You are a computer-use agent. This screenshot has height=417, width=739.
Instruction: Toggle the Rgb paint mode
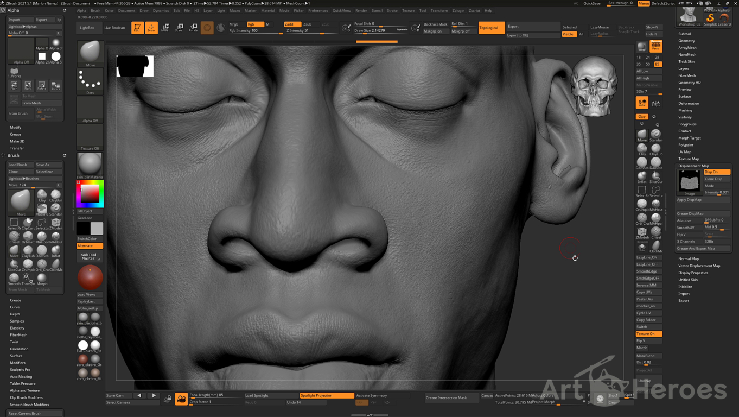255,24
